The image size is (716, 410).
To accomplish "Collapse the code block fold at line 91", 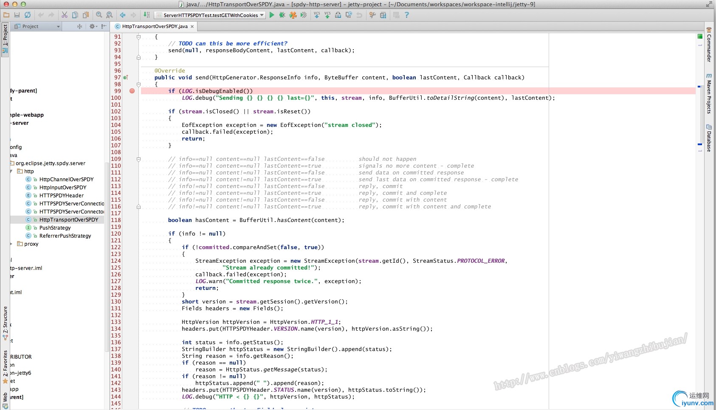I will [x=138, y=37].
